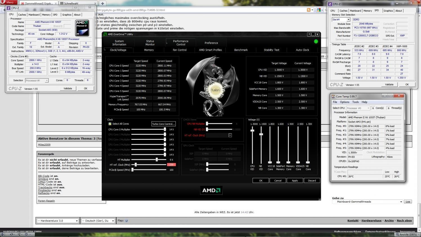Click Validate in left CPU-Z window
This screenshot has width=421, height=237.
pyautogui.click(x=68, y=88)
